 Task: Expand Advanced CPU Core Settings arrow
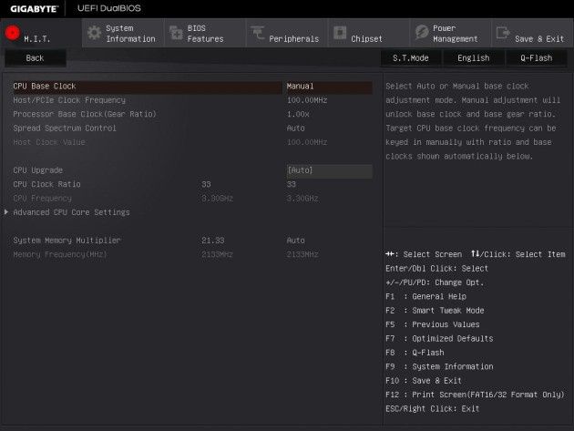click(x=5, y=212)
